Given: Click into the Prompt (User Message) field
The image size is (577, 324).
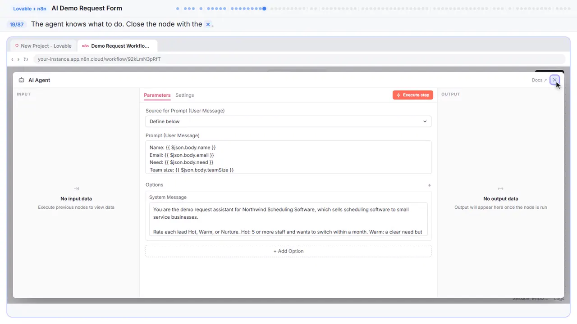Looking at the screenshot, I should (288, 157).
